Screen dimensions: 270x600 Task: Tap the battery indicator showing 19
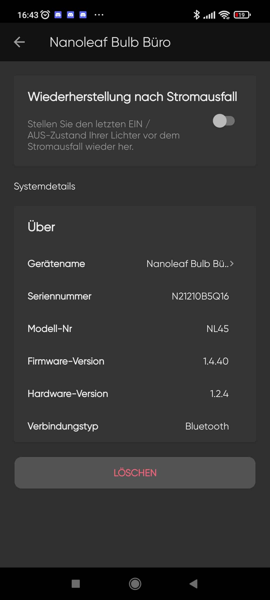[x=242, y=15]
